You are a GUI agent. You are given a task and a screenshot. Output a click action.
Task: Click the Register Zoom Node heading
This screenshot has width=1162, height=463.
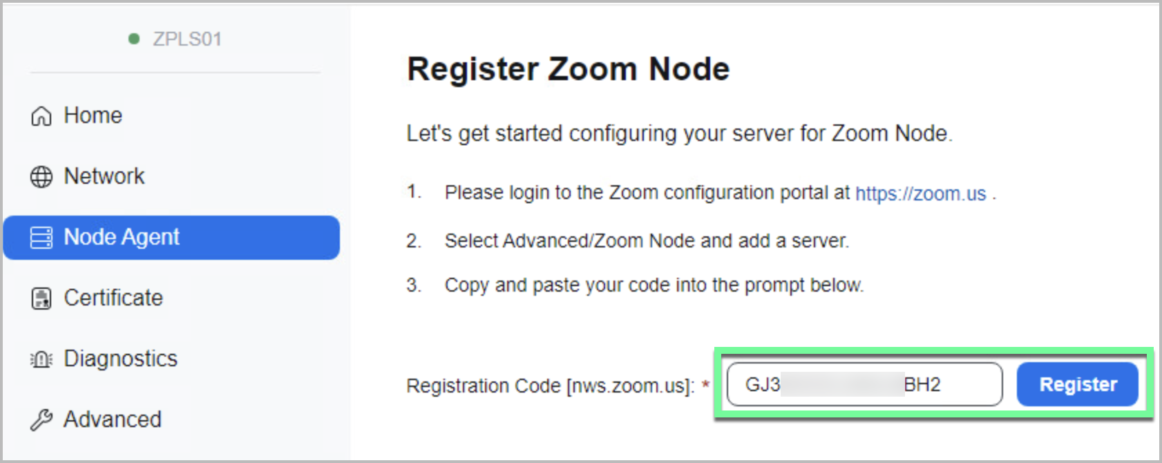point(568,69)
